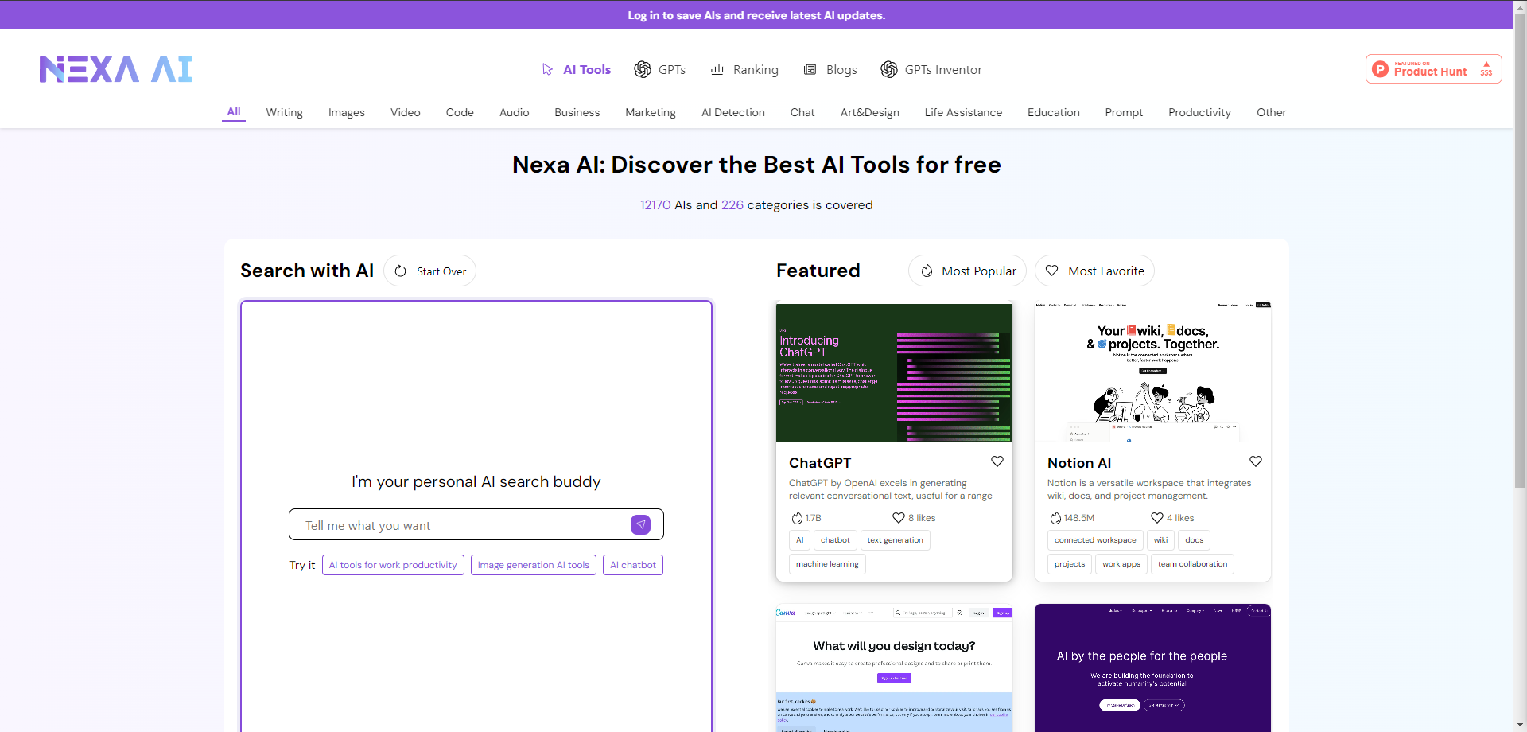The height and width of the screenshot is (732, 1527).
Task: Open the Notion AI preview thumbnail
Action: [1152, 372]
